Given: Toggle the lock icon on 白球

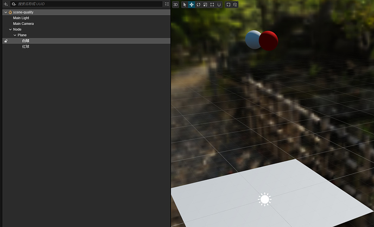Looking at the screenshot, I should 6,41.
